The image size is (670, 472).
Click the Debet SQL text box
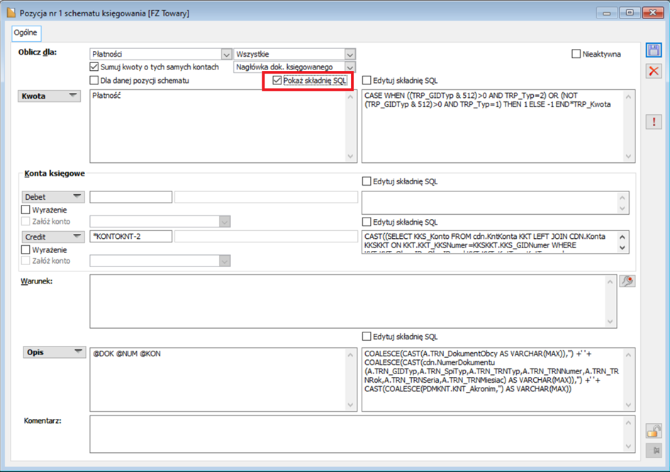[496, 203]
